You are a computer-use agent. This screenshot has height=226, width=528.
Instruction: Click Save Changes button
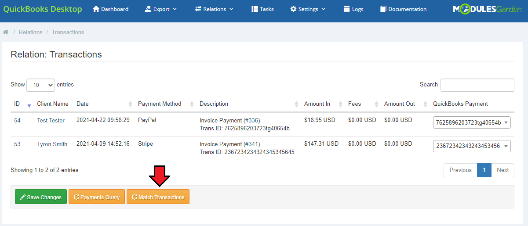(x=41, y=197)
